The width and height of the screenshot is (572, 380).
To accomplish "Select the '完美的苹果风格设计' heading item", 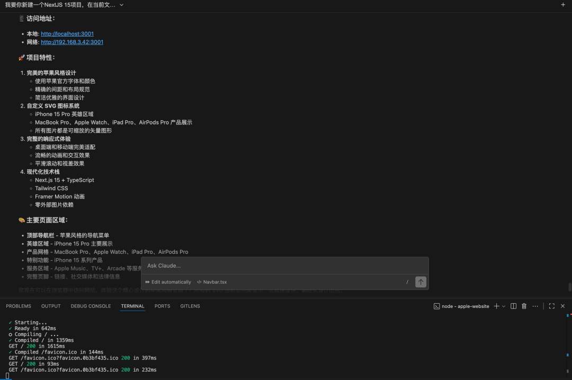I will click(51, 73).
